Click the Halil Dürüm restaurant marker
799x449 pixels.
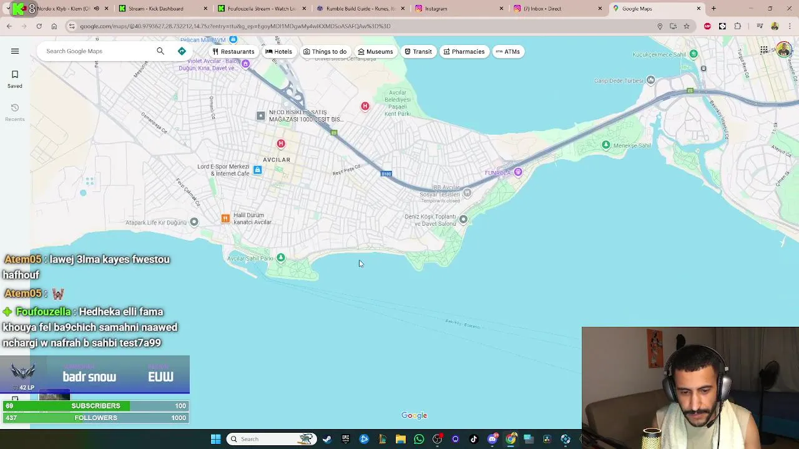point(225,218)
